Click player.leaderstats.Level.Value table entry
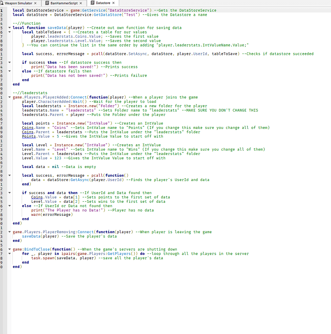 point(67,41)
